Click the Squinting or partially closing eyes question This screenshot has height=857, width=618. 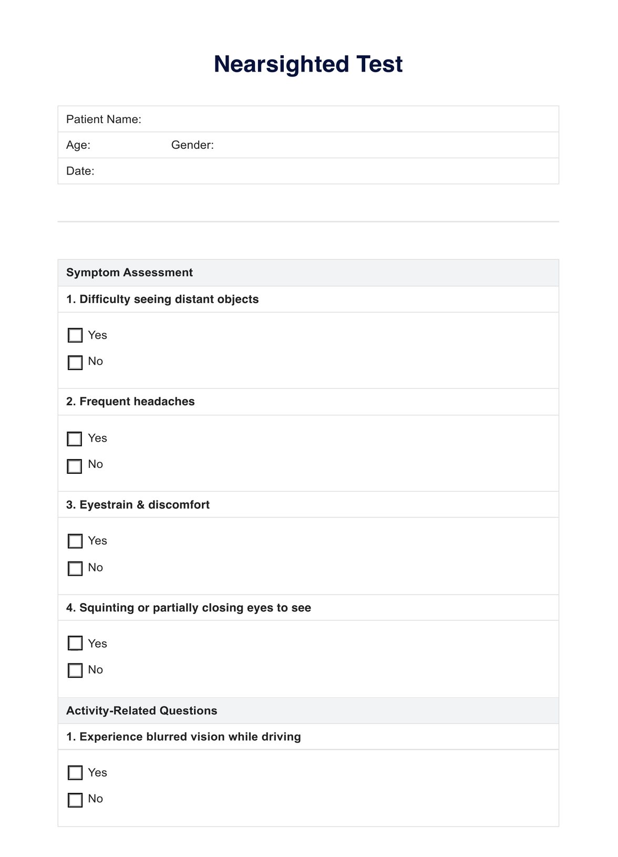[x=188, y=608]
